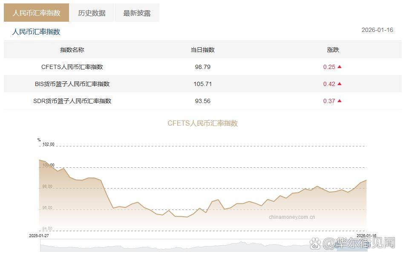
Task: Click the date range slider below chart
Action: pos(203,246)
